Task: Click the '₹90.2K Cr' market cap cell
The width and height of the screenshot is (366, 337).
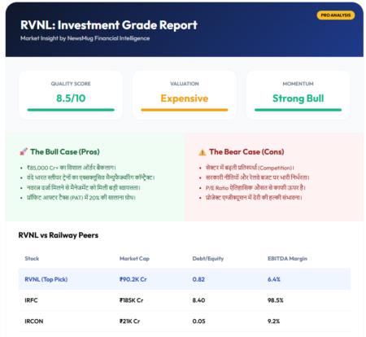Action: [x=133, y=279]
